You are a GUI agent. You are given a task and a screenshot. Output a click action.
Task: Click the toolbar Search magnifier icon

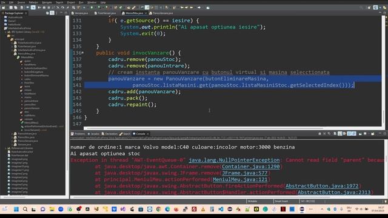361,8
